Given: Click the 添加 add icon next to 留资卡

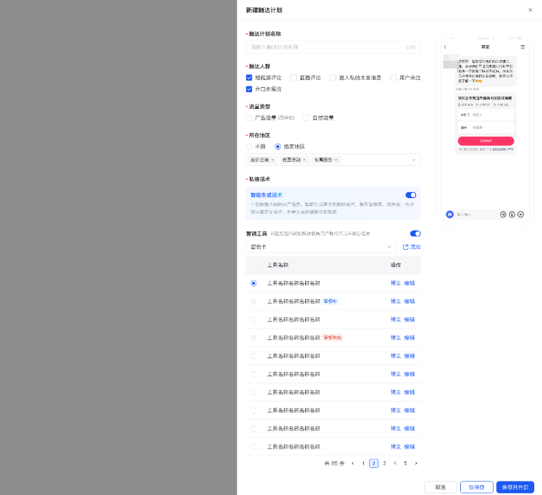Looking at the screenshot, I should pyautogui.click(x=411, y=247).
